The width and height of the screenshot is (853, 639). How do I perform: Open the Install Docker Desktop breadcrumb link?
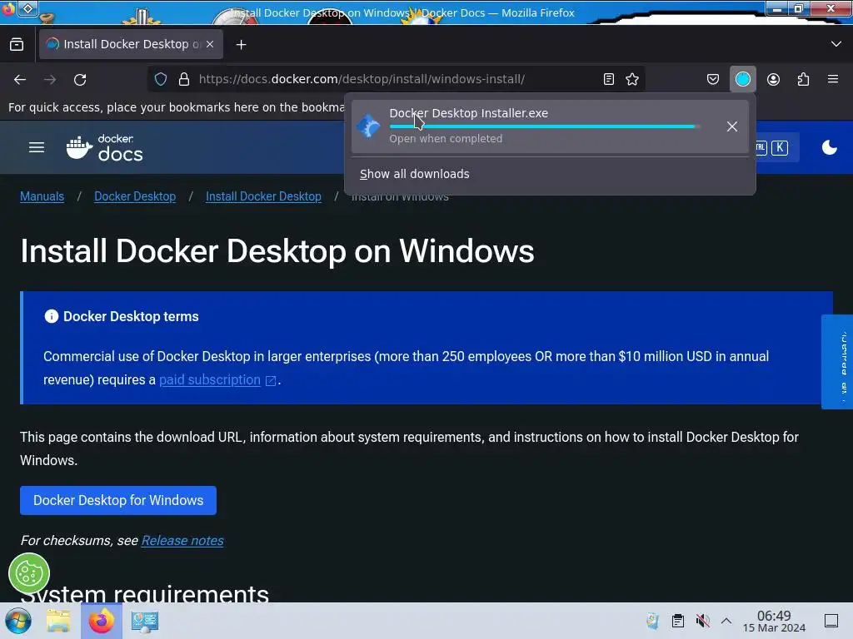(263, 196)
